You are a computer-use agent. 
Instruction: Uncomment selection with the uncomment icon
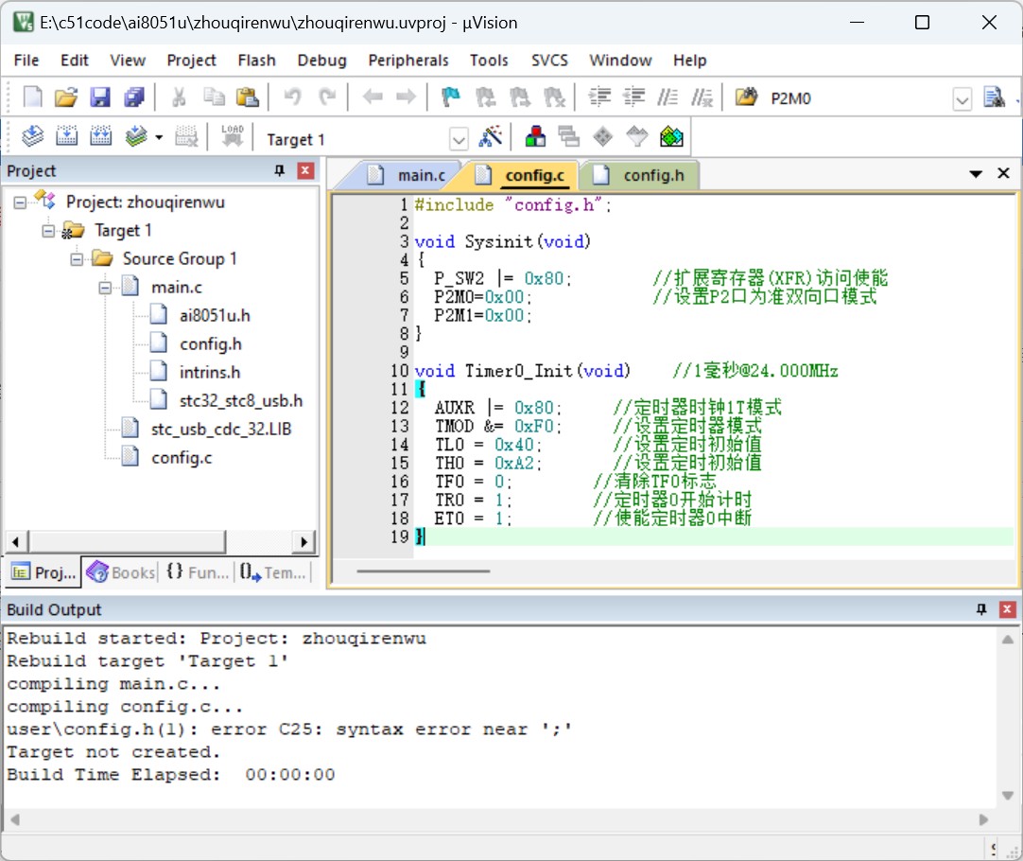[x=702, y=97]
